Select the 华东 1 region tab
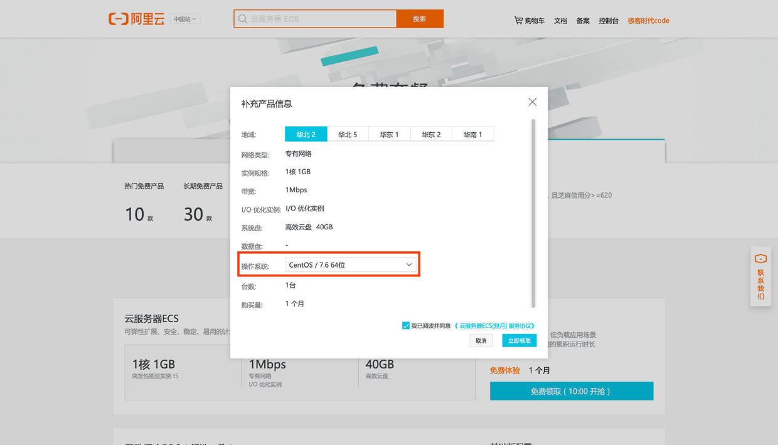The image size is (778, 445). coord(389,134)
